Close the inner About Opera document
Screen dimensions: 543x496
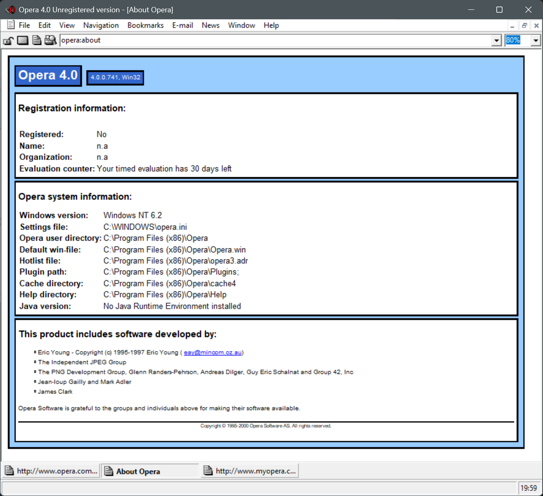point(536,26)
